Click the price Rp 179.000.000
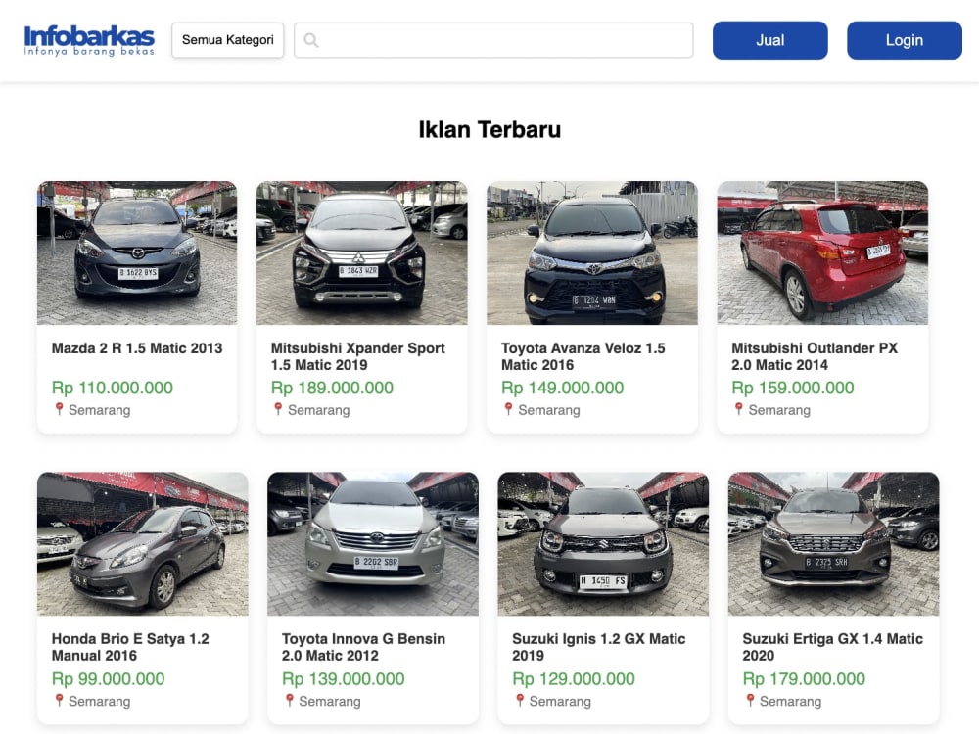This screenshot has height=734, width=979. [804, 678]
